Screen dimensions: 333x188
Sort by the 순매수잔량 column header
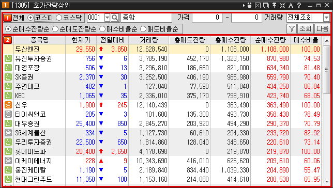(x=270, y=40)
